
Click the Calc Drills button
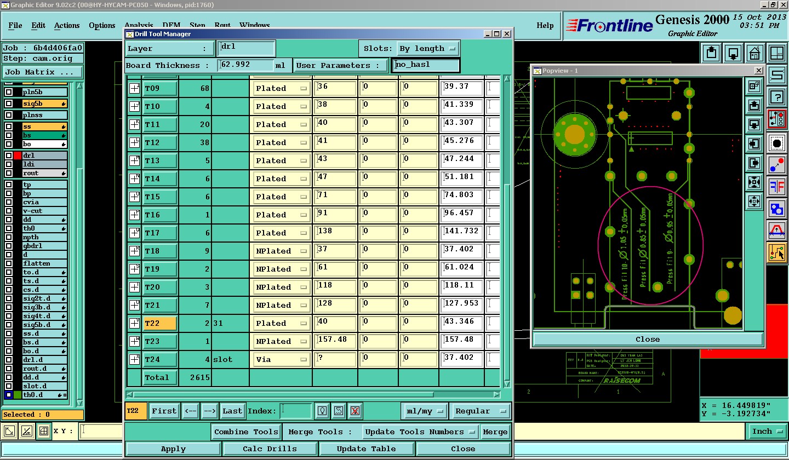coord(270,449)
